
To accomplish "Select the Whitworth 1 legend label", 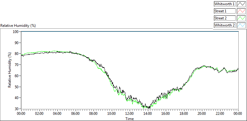I will click(224, 4).
